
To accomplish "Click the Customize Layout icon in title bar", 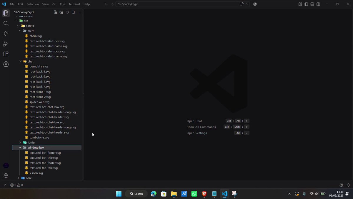I will click(300, 4).
